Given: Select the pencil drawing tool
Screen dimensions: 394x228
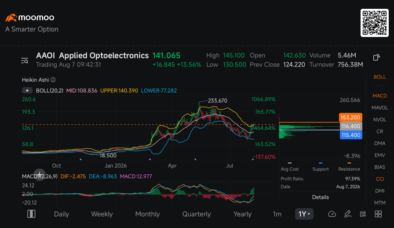Looking at the screenshot, I should 347,214.
